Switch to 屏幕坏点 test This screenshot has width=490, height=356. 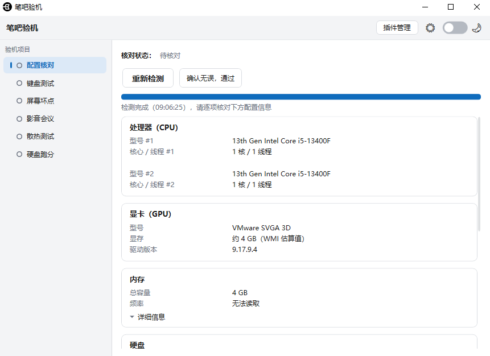click(55, 101)
